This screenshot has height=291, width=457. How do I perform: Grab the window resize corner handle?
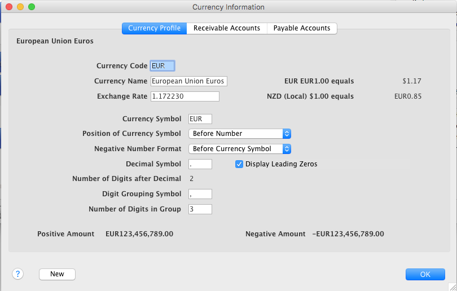452,286
